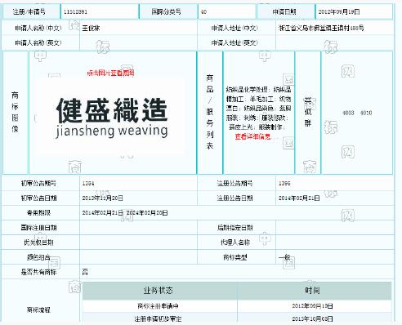This screenshot has height=325, width=402.
Task: Select the Chinese applicant name value
Action: [91, 28]
